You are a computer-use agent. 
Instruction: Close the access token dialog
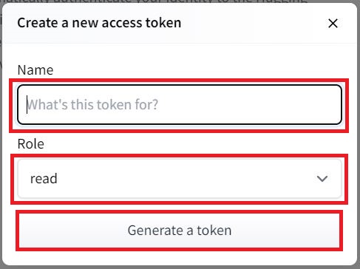(x=333, y=24)
